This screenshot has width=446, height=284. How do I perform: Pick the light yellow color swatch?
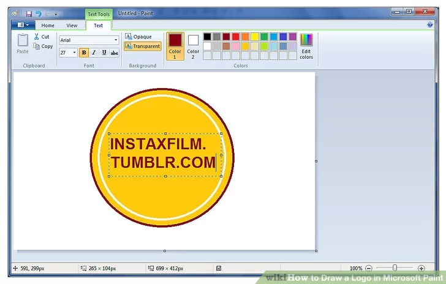(x=255, y=46)
